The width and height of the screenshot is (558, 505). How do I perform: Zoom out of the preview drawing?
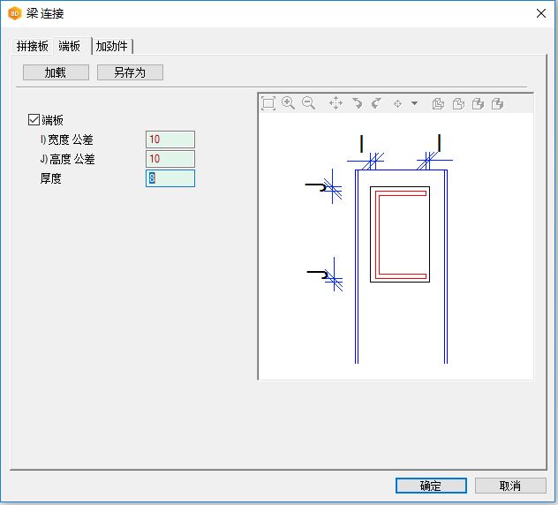tap(308, 103)
